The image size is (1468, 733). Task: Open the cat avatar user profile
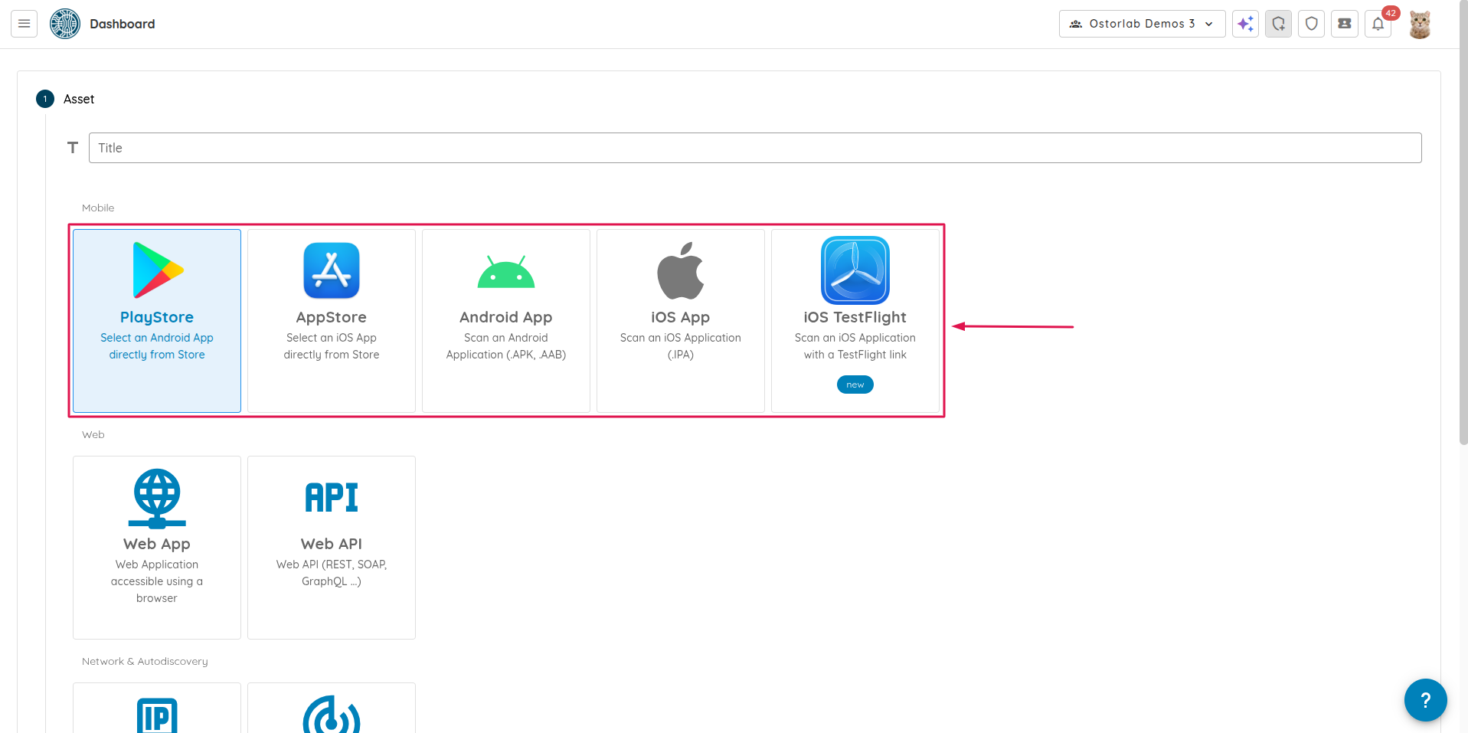(1420, 25)
